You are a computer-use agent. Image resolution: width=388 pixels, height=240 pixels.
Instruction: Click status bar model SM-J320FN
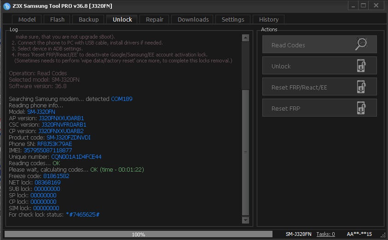click(x=298, y=234)
